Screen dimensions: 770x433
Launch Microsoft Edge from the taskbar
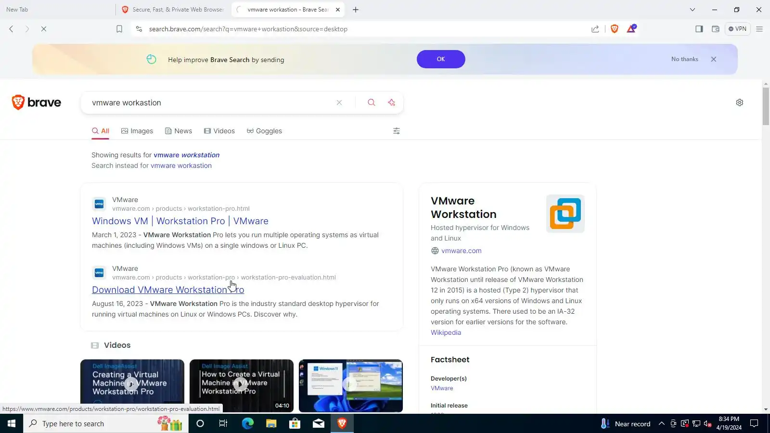point(247,423)
